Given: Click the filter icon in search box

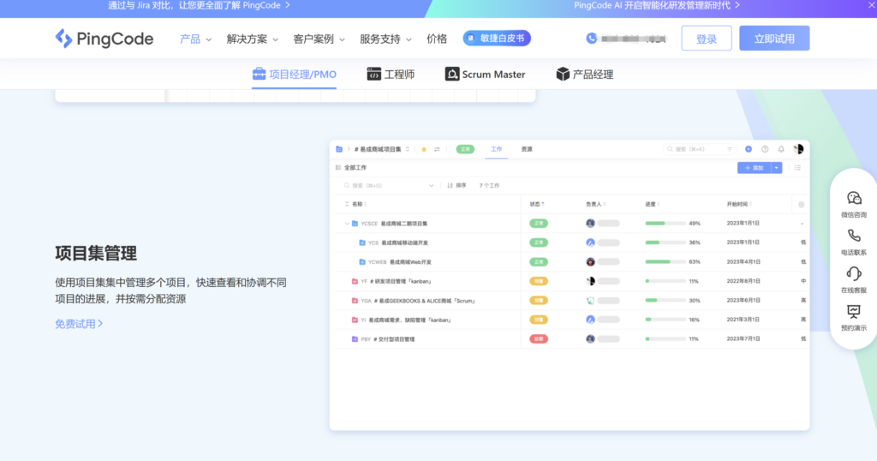Looking at the screenshot, I should point(729,149).
